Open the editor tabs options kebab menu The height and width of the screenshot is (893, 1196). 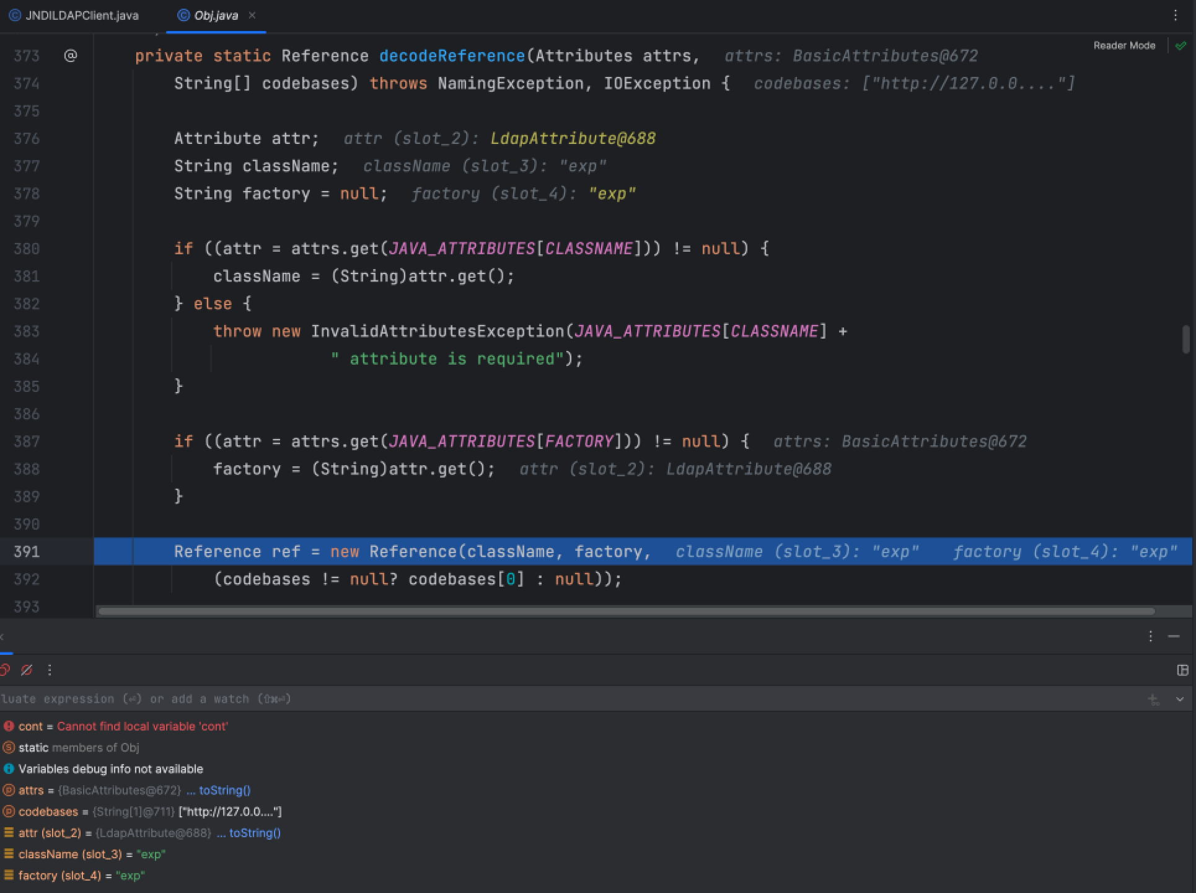[x=1176, y=16]
